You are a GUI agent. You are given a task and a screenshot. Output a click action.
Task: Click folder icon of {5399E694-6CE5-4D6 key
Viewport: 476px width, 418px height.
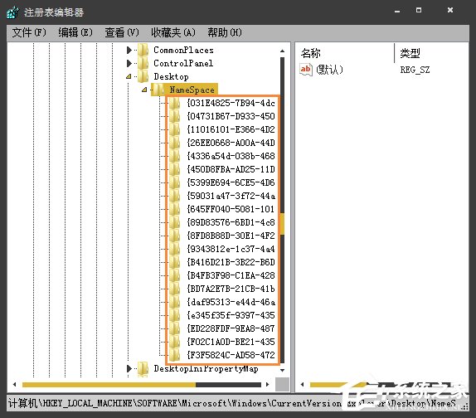[x=174, y=182]
